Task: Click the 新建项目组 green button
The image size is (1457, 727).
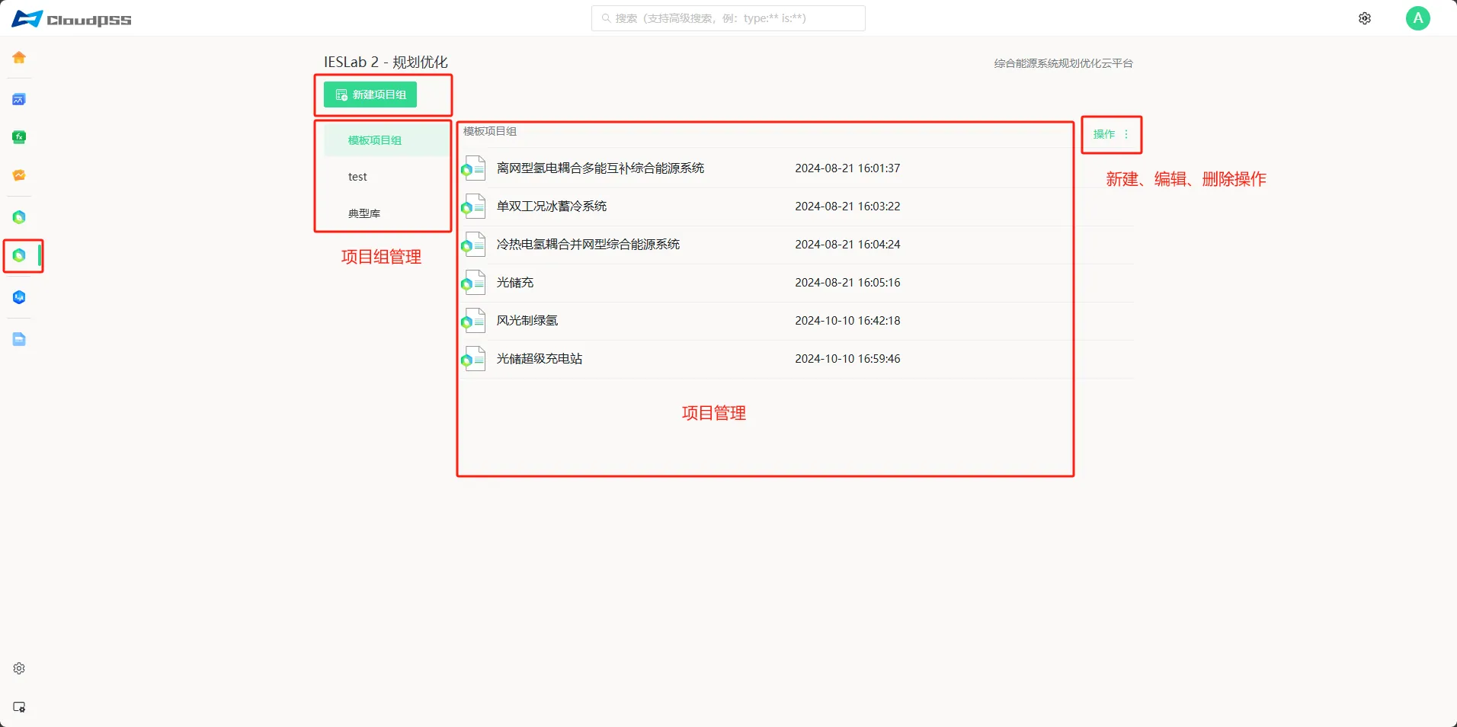Action: pos(372,94)
